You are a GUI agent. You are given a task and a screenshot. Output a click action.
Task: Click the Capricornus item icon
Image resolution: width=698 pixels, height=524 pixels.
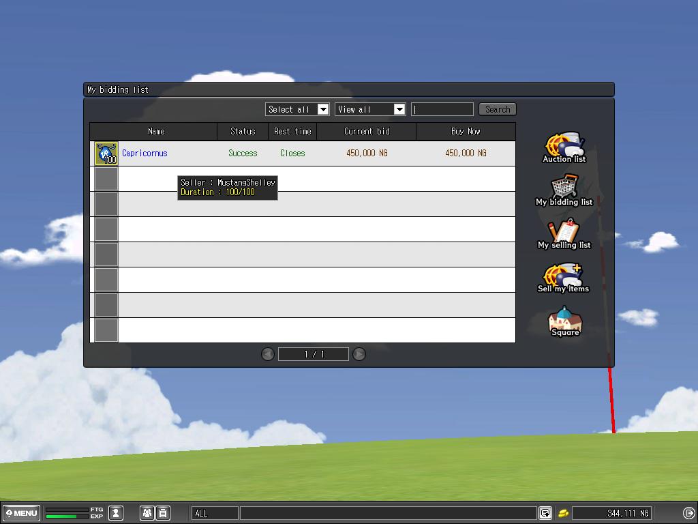tap(106, 154)
